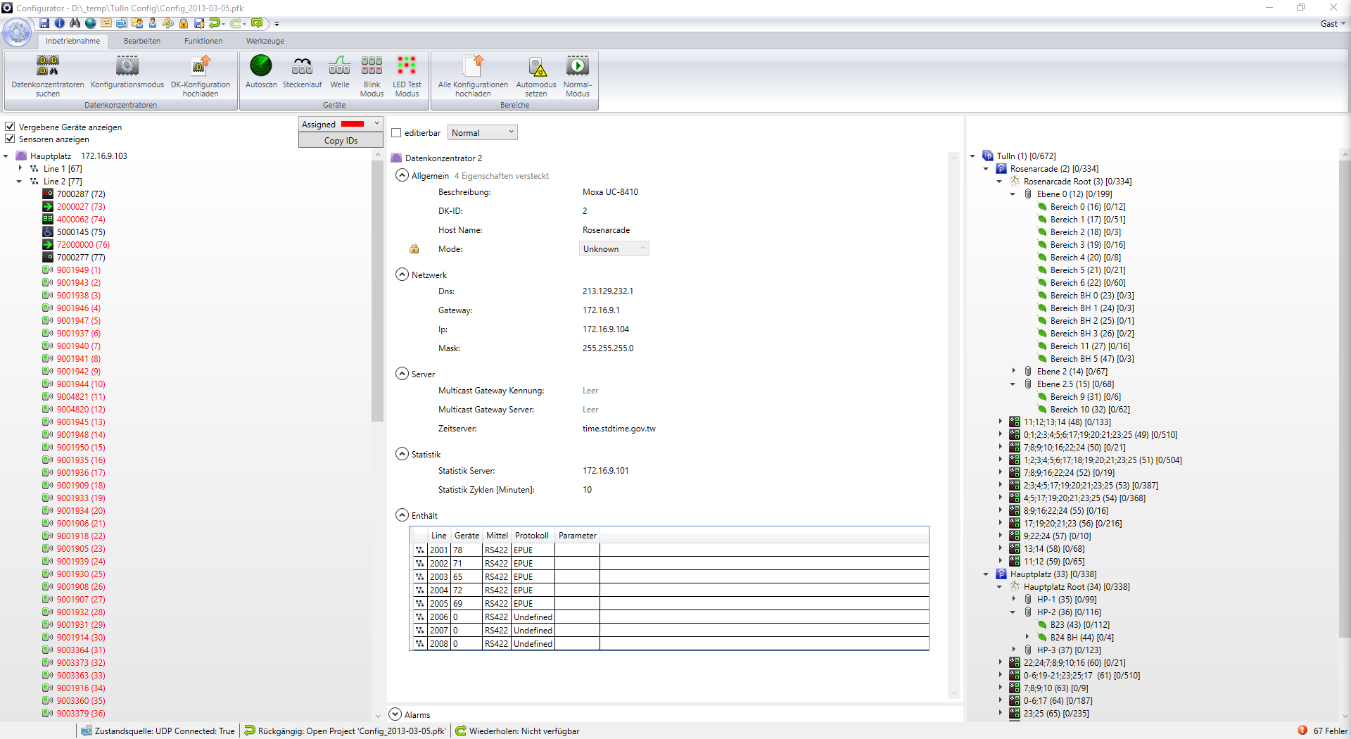Expand the Alarms section
1351x739 pixels.
395,714
